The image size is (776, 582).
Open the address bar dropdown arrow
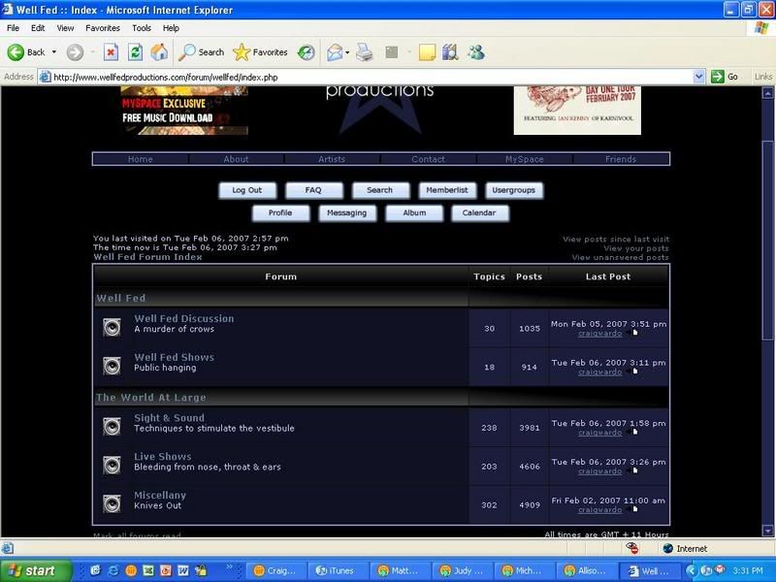pos(698,77)
